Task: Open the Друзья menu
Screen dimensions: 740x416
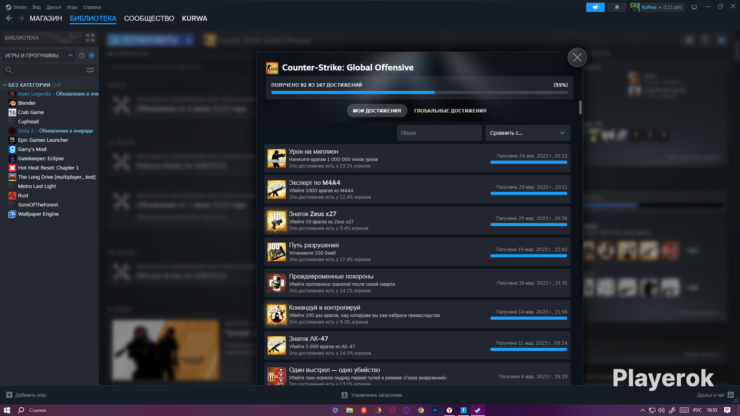Action: coord(54,7)
